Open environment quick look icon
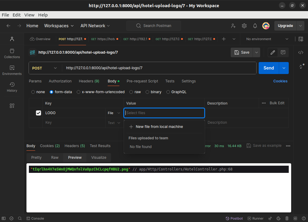Screen dimensions: 308x222 [301, 39]
